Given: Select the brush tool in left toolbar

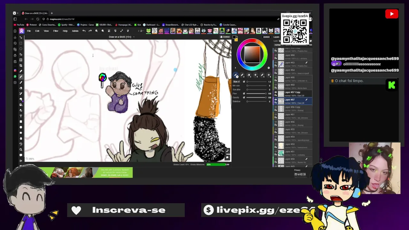Looking at the screenshot, I should click(21, 82).
